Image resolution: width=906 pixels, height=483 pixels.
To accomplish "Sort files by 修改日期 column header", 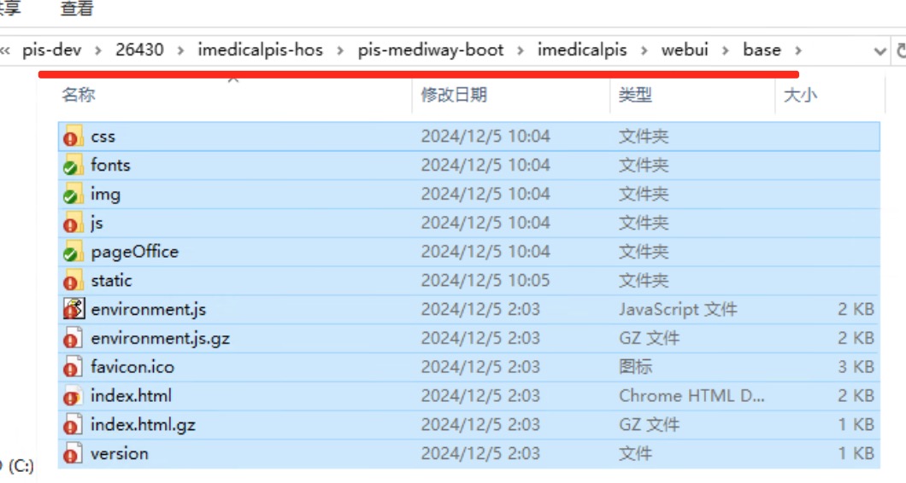I will (454, 95).
